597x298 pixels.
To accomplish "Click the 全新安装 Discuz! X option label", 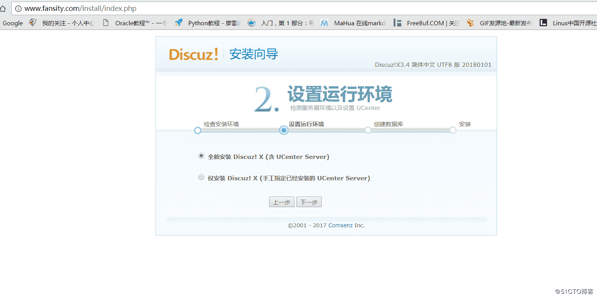I will pyautogui.click(x=268, y=157).
